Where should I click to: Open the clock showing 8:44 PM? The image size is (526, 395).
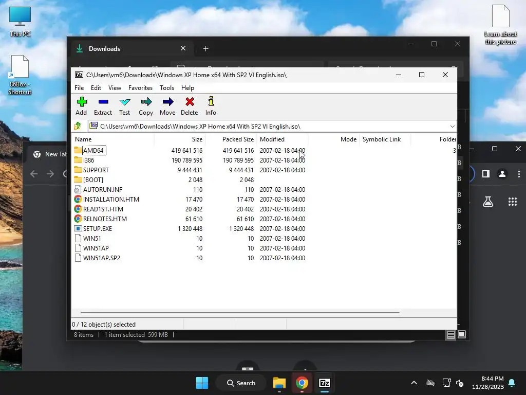(x=488, y=383)
